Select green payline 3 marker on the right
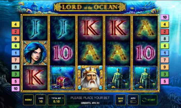This screenshot has height=108, width=181. 165,74
